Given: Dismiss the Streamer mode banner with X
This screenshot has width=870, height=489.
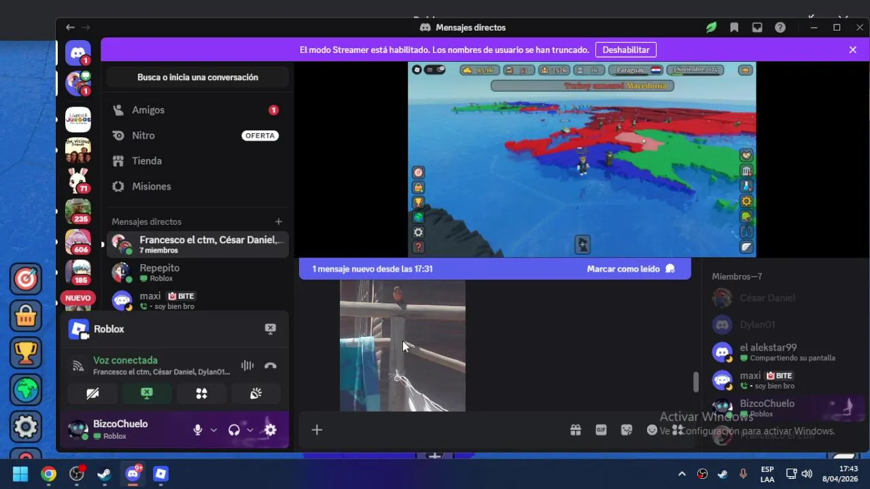Looking at the screenshot, I should click(x=853, y=50).
